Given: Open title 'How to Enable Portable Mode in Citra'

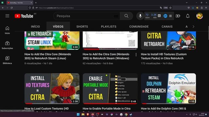Looking at the screenshot, I should (107, 109).
